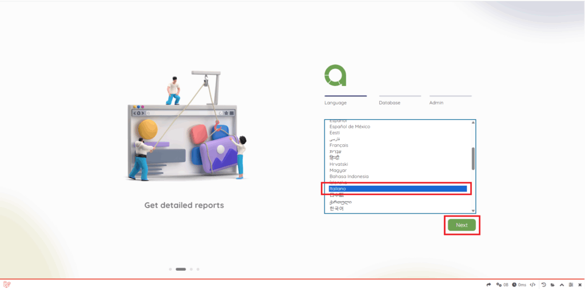Pick Bahasa Indonesia in the language list
This screenshot has height=289, width=585.
pyautogui.click(x=348, y=177)
